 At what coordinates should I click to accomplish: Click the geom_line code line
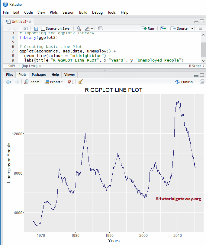(x=68, y=55)
